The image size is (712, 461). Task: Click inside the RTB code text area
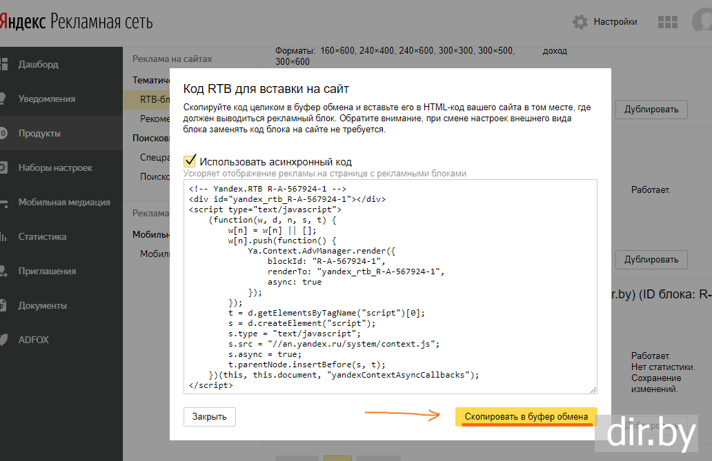(x=390, y=286)
